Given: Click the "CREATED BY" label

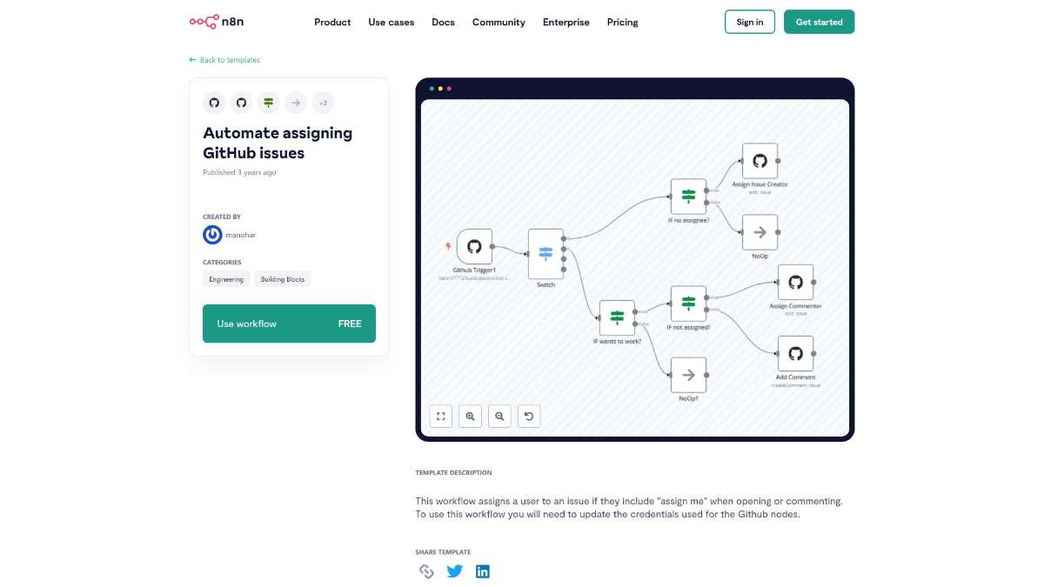Looking at the screenshot, I should coord(222,217).
